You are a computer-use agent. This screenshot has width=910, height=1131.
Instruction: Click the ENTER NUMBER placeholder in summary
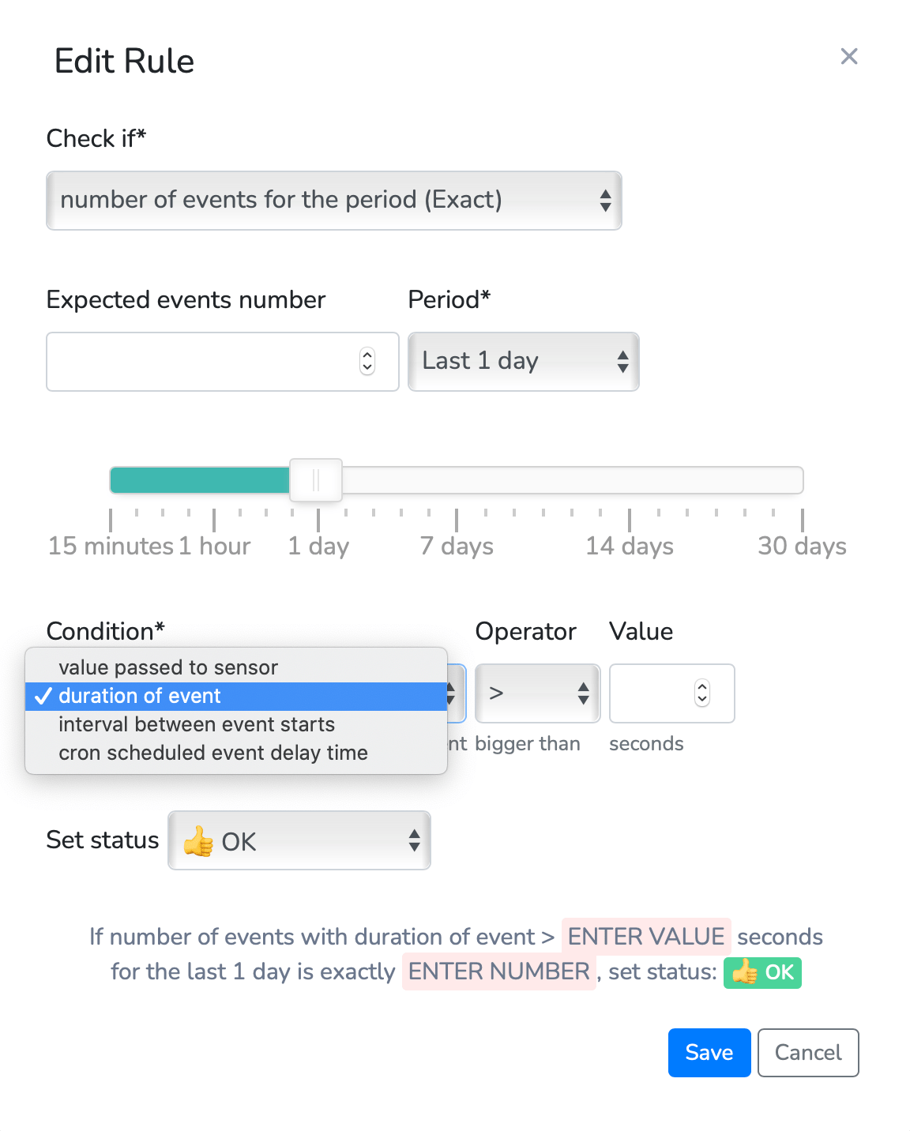click(499, 971)
